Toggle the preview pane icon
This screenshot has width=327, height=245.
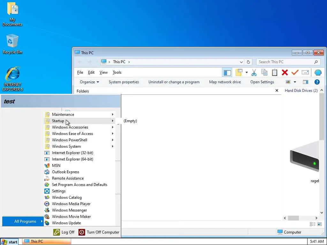click(306, 82)
